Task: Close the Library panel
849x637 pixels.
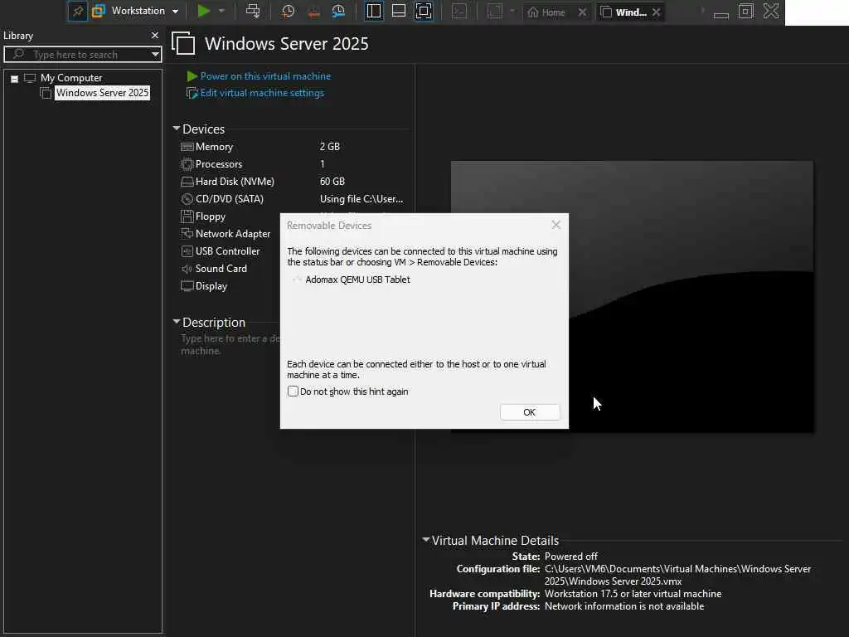Action: point(155,35)
